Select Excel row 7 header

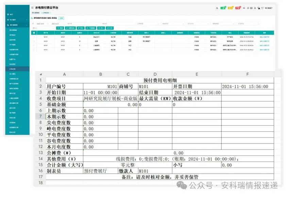pyautogui.click(x=40, y=116)
